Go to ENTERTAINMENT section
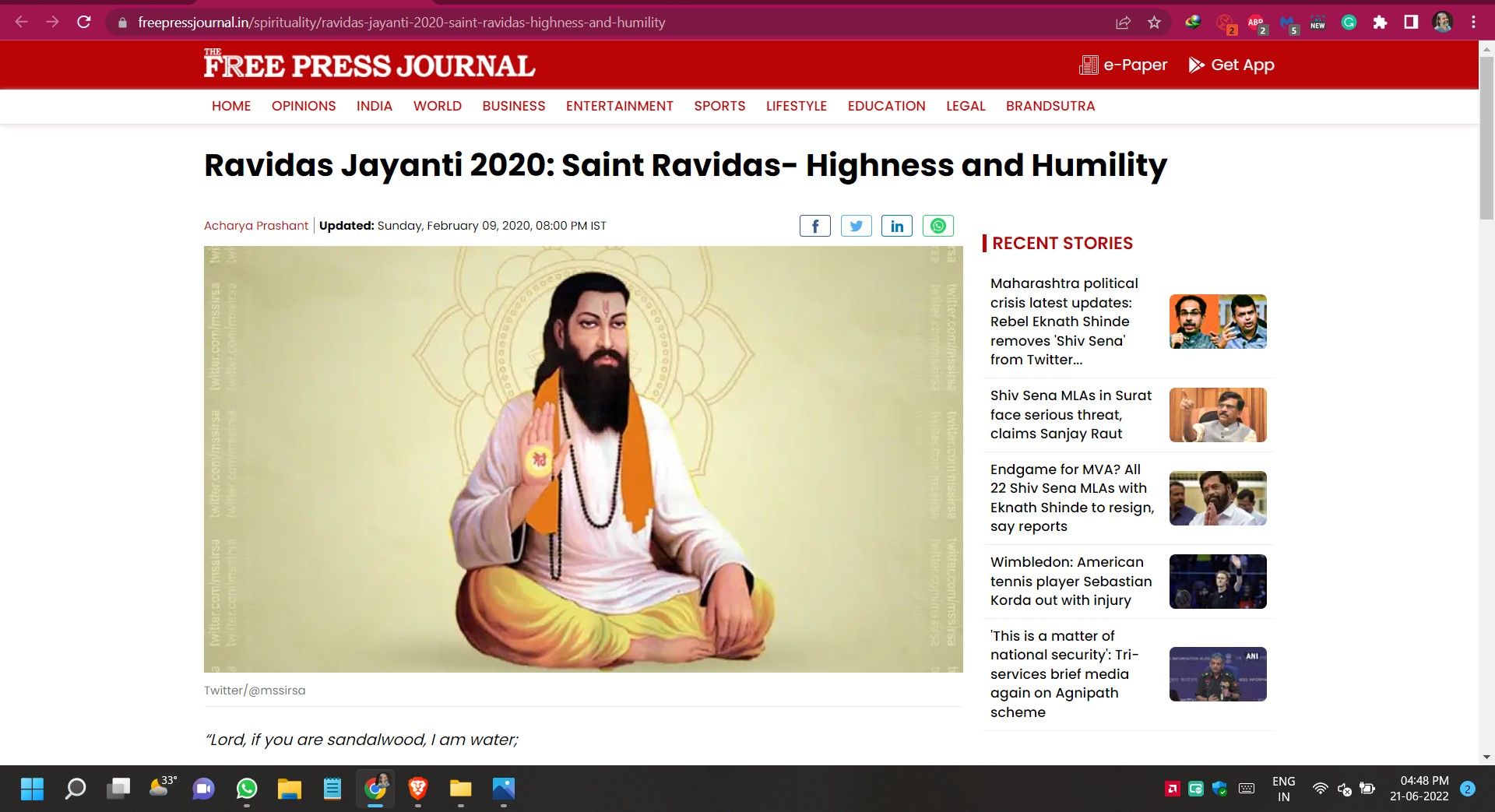Viewport: 1495px width, 812px height. (619, 106)
